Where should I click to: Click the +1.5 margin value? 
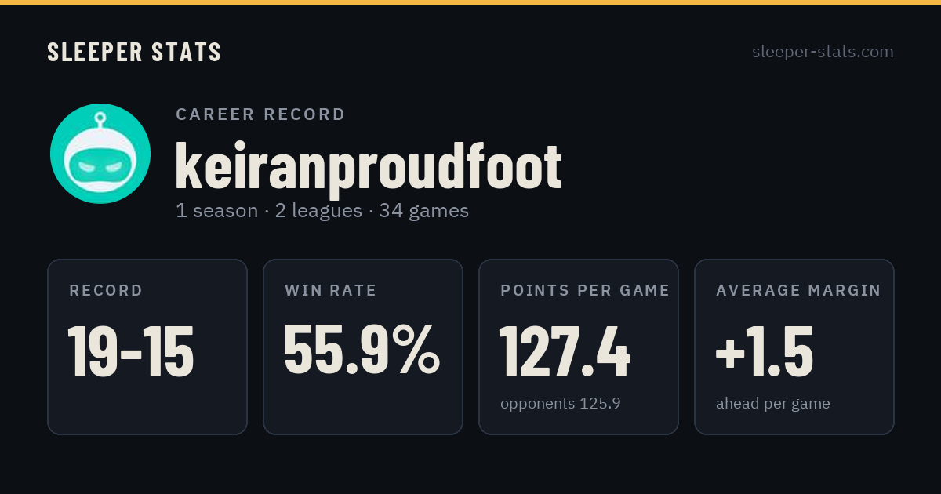coord(765,352)
